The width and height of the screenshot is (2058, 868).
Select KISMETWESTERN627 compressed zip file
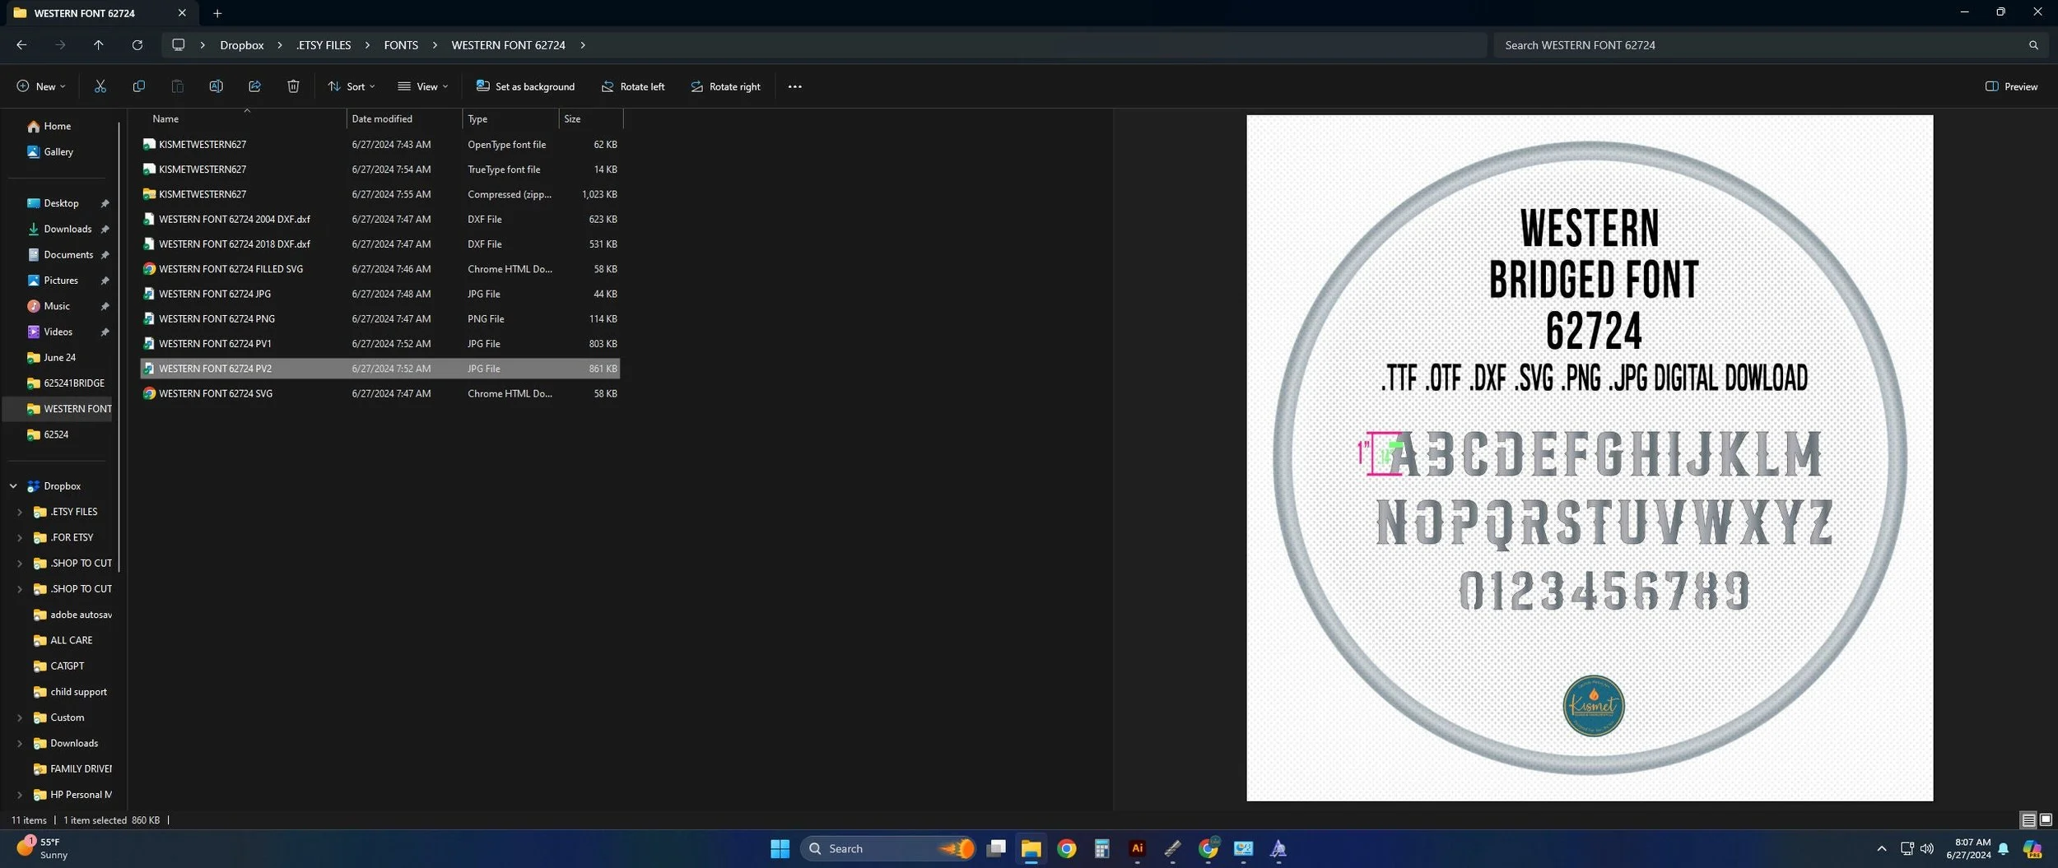coord(380,194)
